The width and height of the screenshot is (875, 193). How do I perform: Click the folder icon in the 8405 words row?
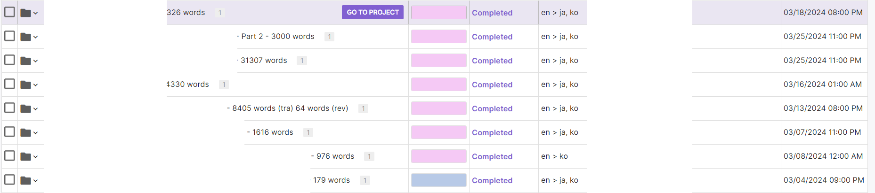coord(25,109)
